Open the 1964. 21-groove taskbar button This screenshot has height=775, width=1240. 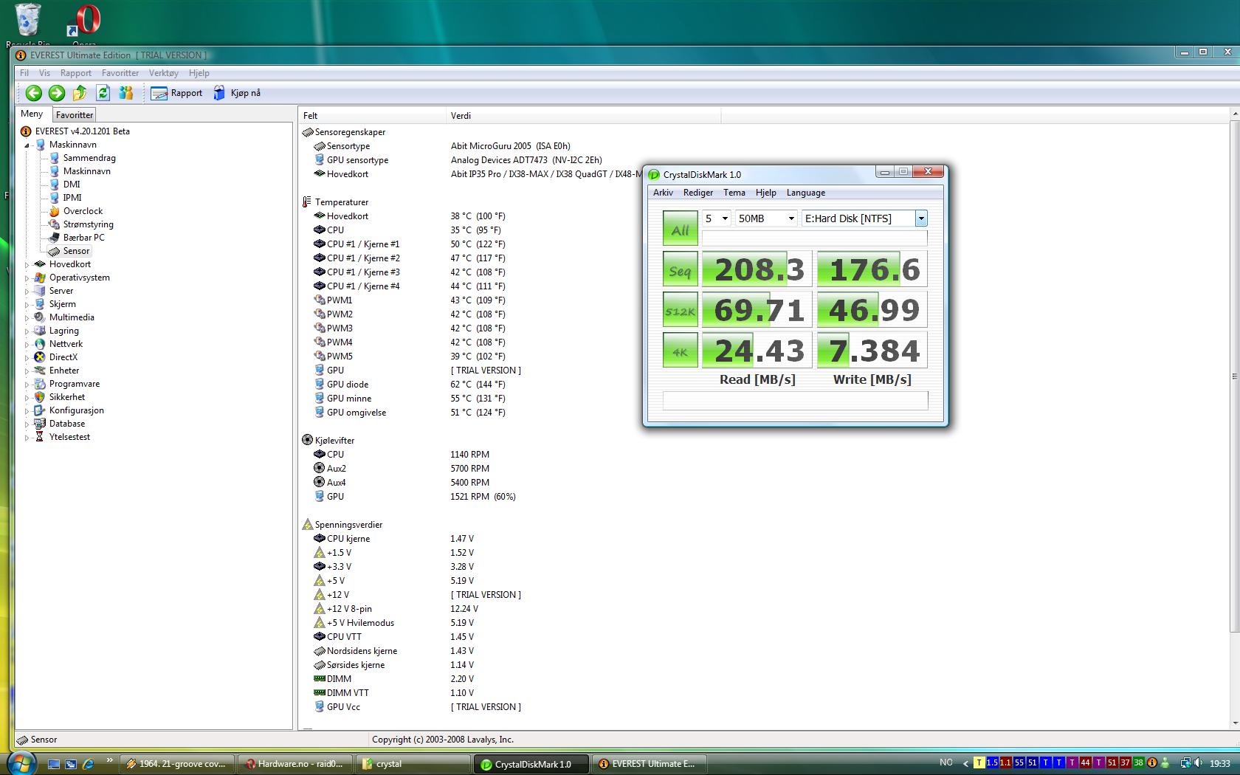click(x=178, y=764)
